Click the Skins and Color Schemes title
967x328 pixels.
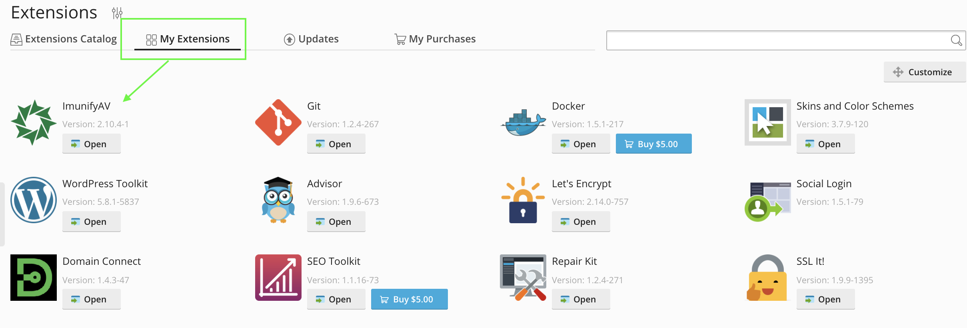click(x=855, y=106)
